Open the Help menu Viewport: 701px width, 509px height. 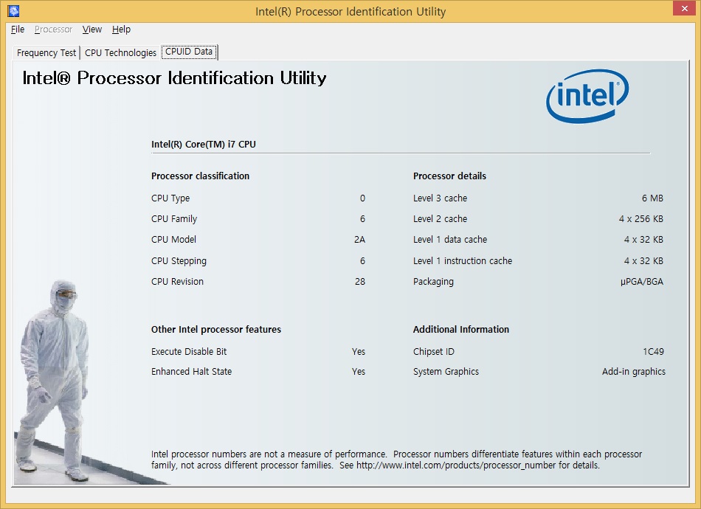[121, 30]
